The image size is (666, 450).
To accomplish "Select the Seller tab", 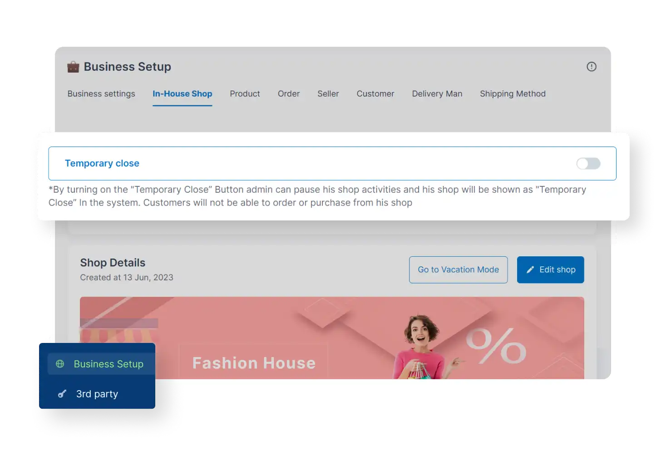I will (328, 94).
